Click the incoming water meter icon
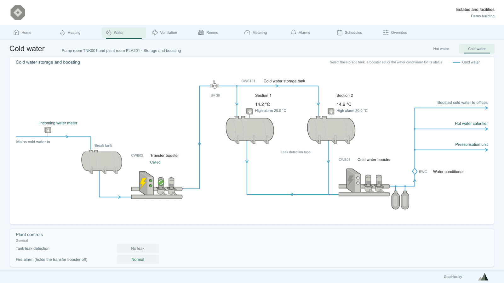Viewport: 504px width, 283px height. pyautogui.click(x=48, y=130)
